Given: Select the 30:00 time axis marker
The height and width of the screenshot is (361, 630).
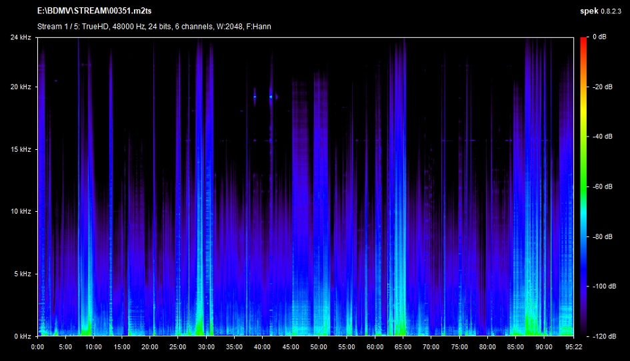Looking at the screenshot, I should pyautogui.click(x=206, y=346).
